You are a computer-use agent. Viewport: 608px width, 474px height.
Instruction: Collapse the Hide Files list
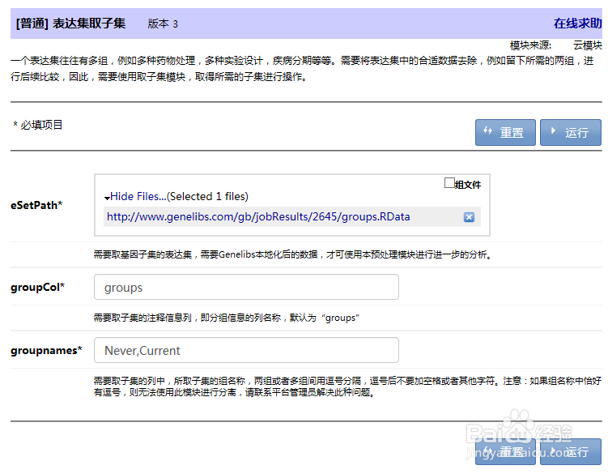click(138, 196)
